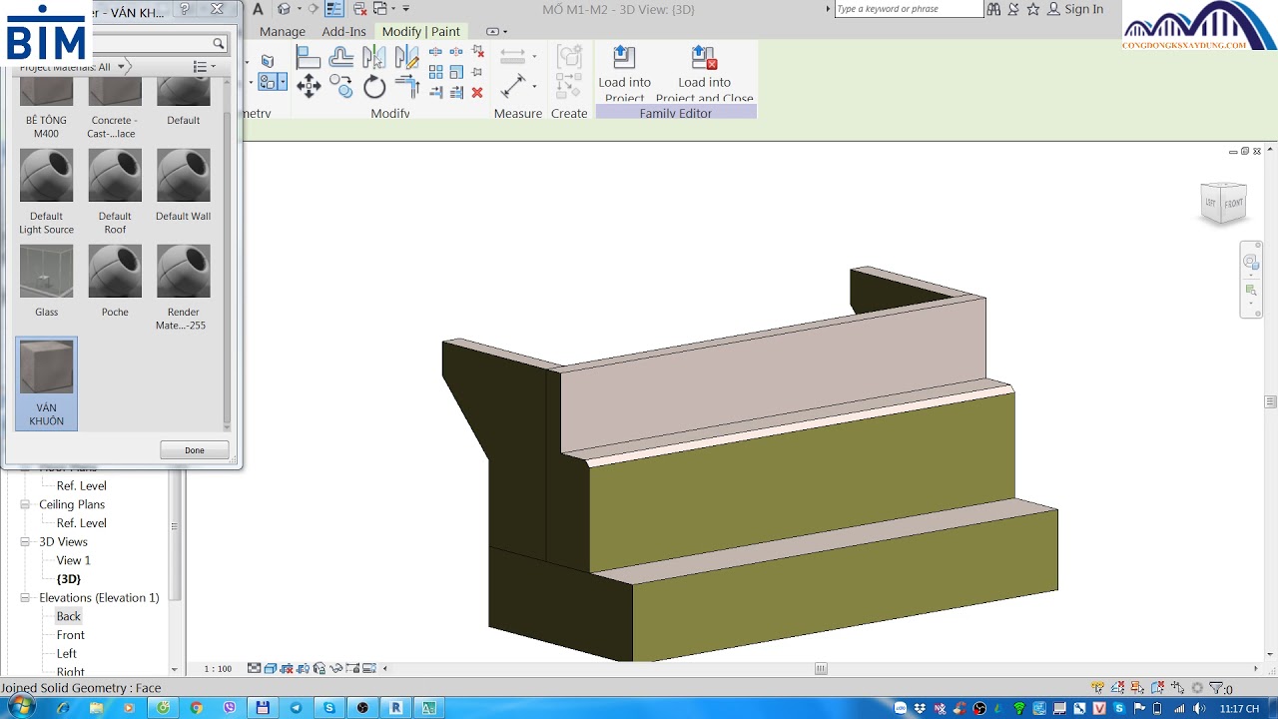The image size is (1278, 719).
Task: Collapse the Elevations (Elevation 1) node
Action: (26, 598)
